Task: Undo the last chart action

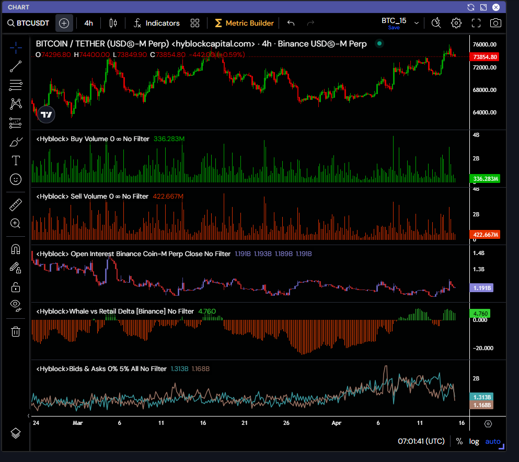Action: [291, 23]
